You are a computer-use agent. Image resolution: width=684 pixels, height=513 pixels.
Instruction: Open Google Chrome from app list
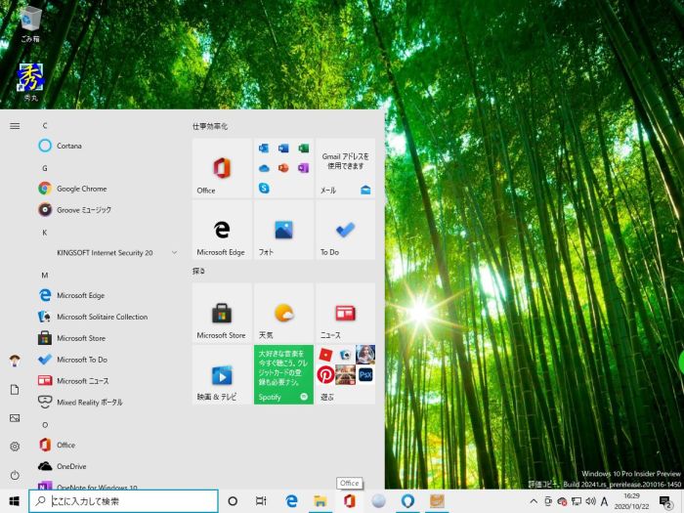coord(81,189)
